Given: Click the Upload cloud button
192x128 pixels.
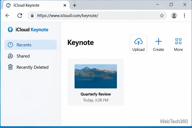Looking at the screenshot, I should (x=138, y=44).
